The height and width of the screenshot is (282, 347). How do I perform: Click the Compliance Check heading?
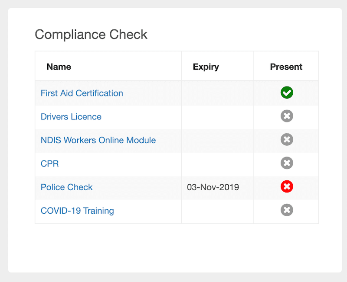click(91, 35)
